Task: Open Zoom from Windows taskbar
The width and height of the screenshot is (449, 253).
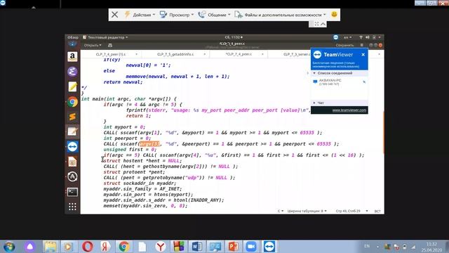Action: tap(251, 247)
